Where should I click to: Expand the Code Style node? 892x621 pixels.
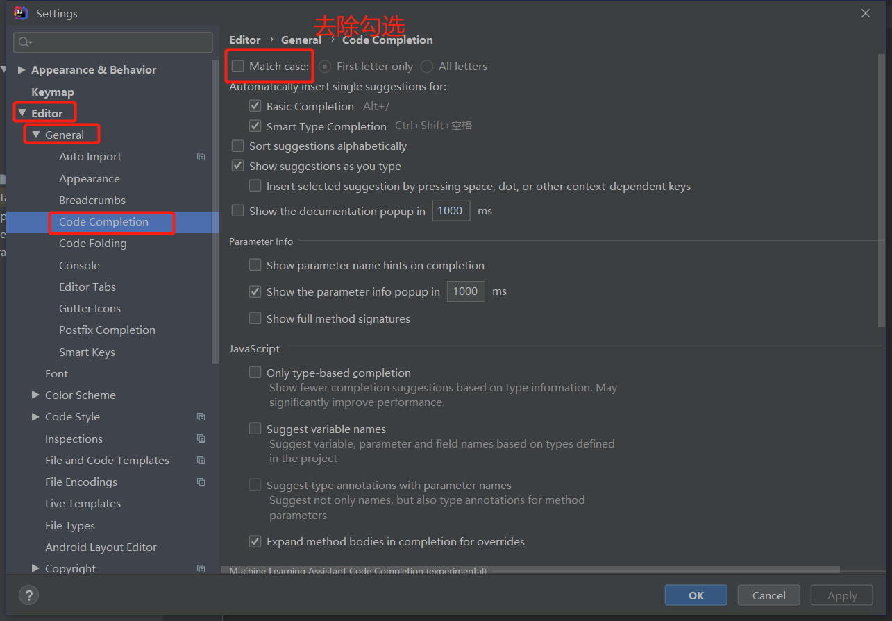tap(36, 417)
